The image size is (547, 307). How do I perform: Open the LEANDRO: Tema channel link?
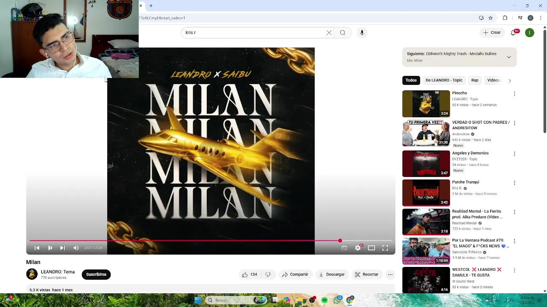pos(58,272)
